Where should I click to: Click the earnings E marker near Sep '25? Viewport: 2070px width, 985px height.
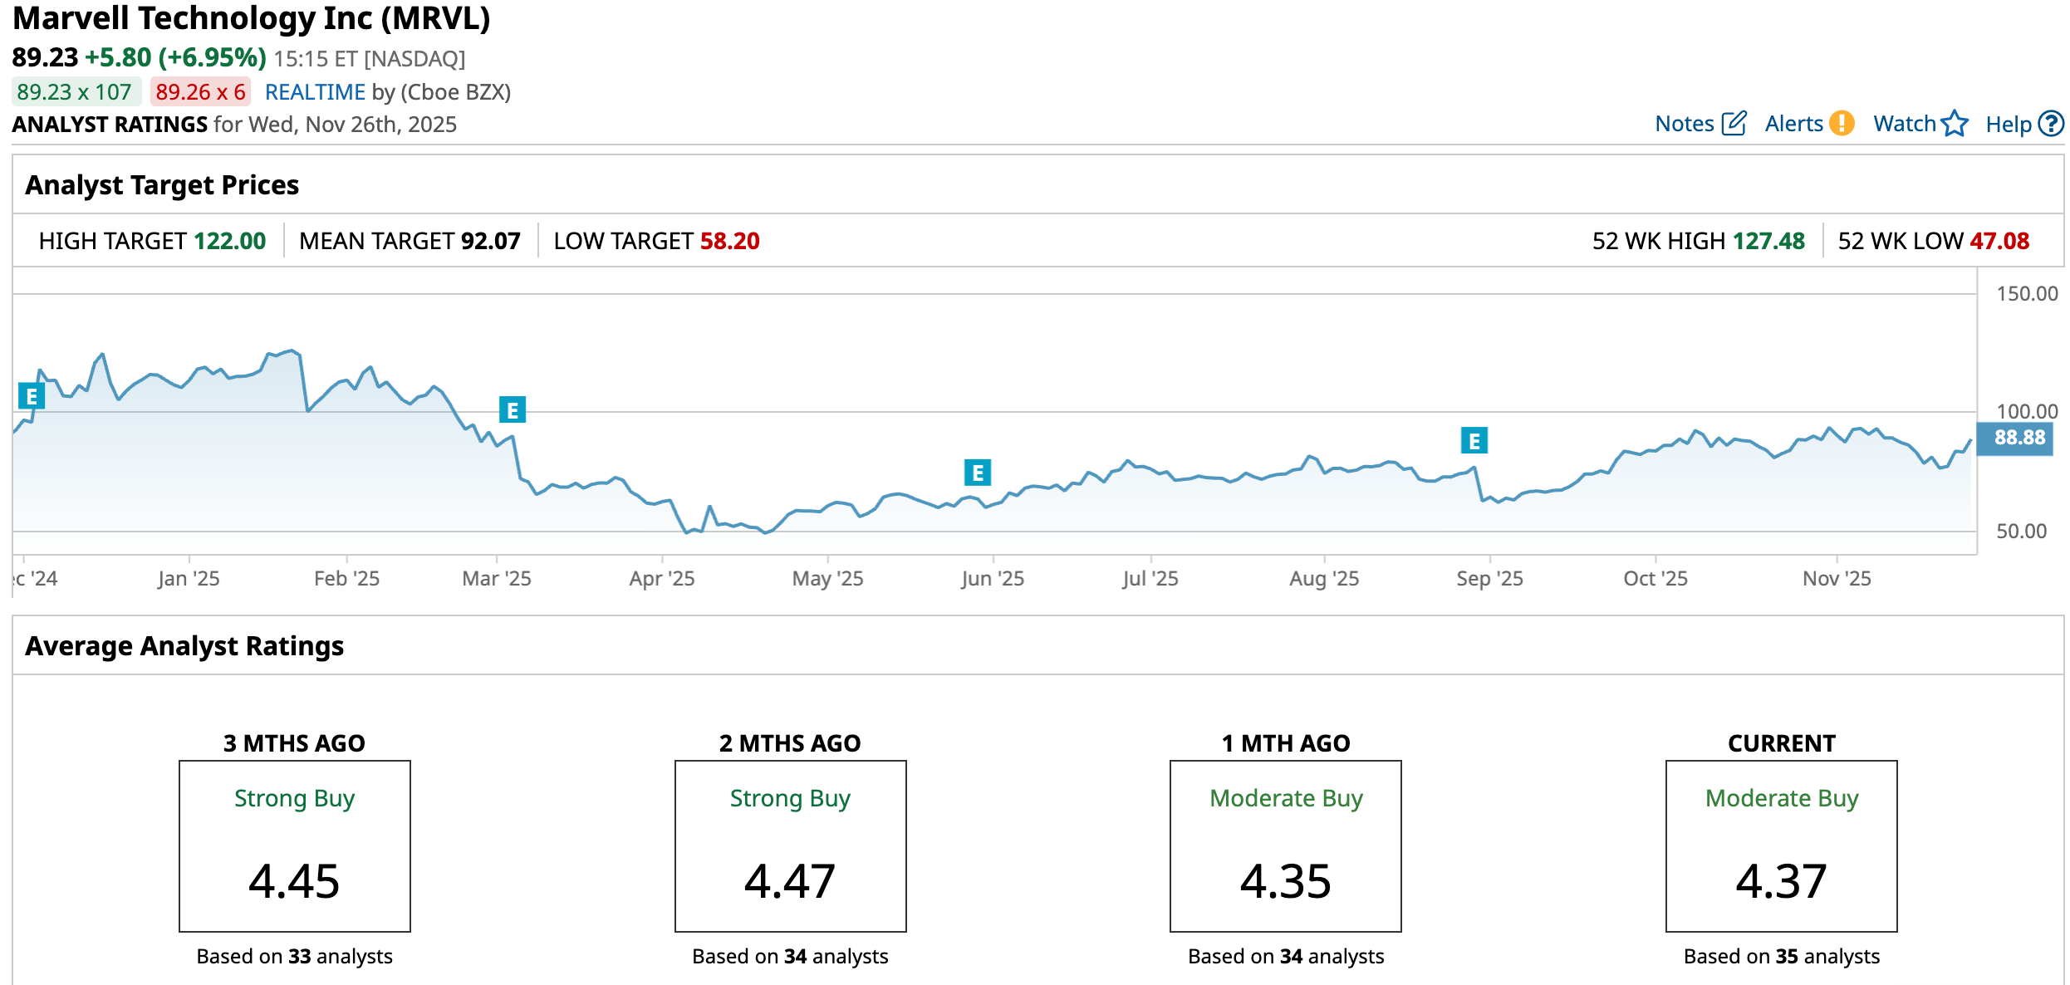pos(1474,440)
